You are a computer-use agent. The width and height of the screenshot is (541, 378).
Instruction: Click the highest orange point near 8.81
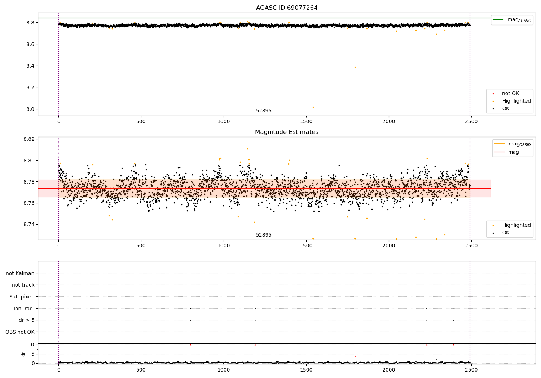click(247, 149)
